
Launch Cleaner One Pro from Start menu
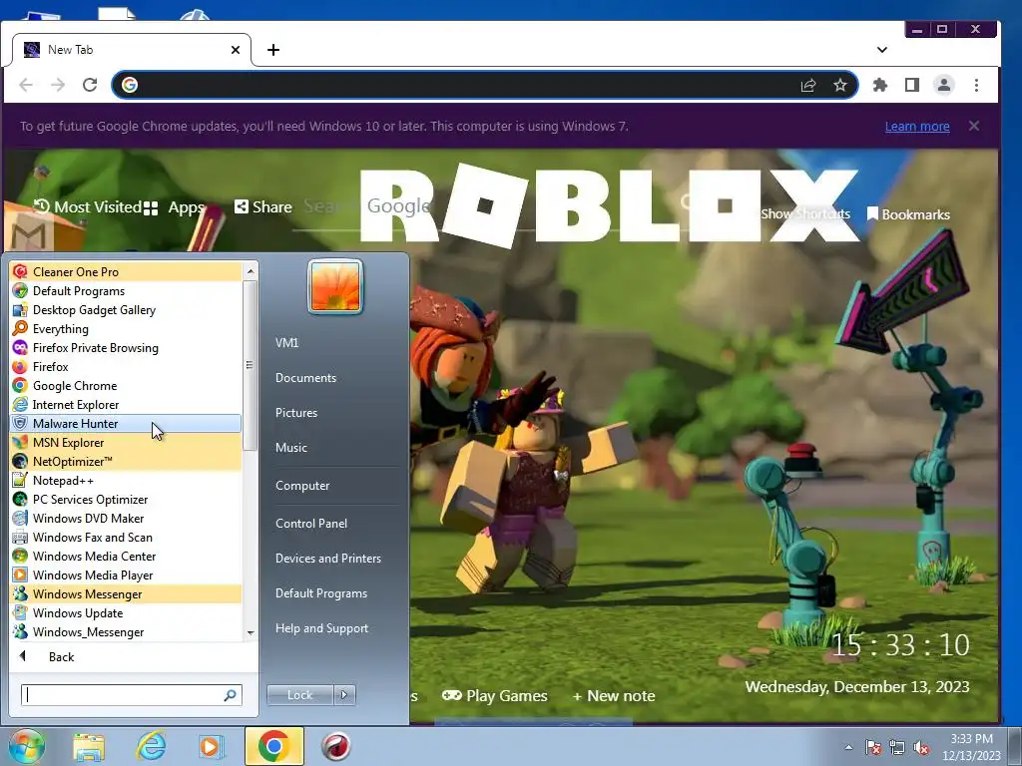[x=126, y=271]
